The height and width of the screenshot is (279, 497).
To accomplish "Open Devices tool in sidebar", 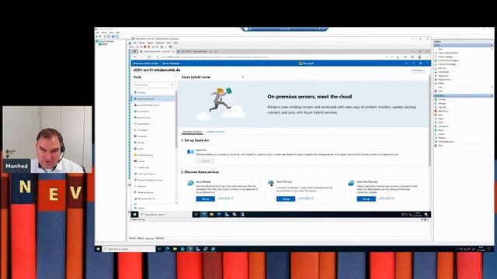I will pyautogui.click(x=141, y=143).
